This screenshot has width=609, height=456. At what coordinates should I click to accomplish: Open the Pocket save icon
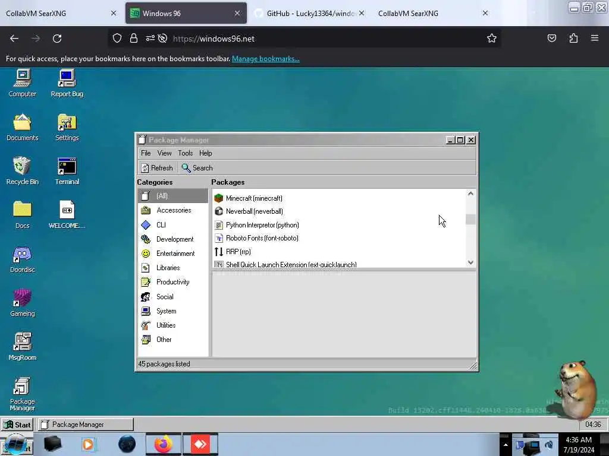pos(552,39)
